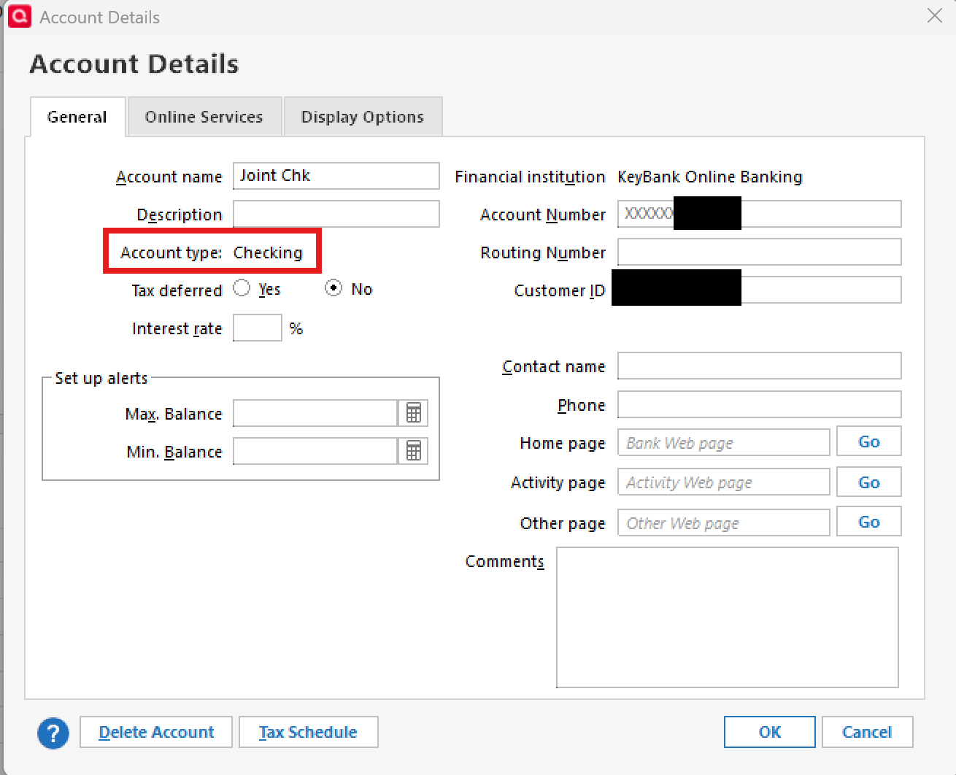956x775 pixels.
Task: Click Go next to Other page
Action: tap(869, 522)
